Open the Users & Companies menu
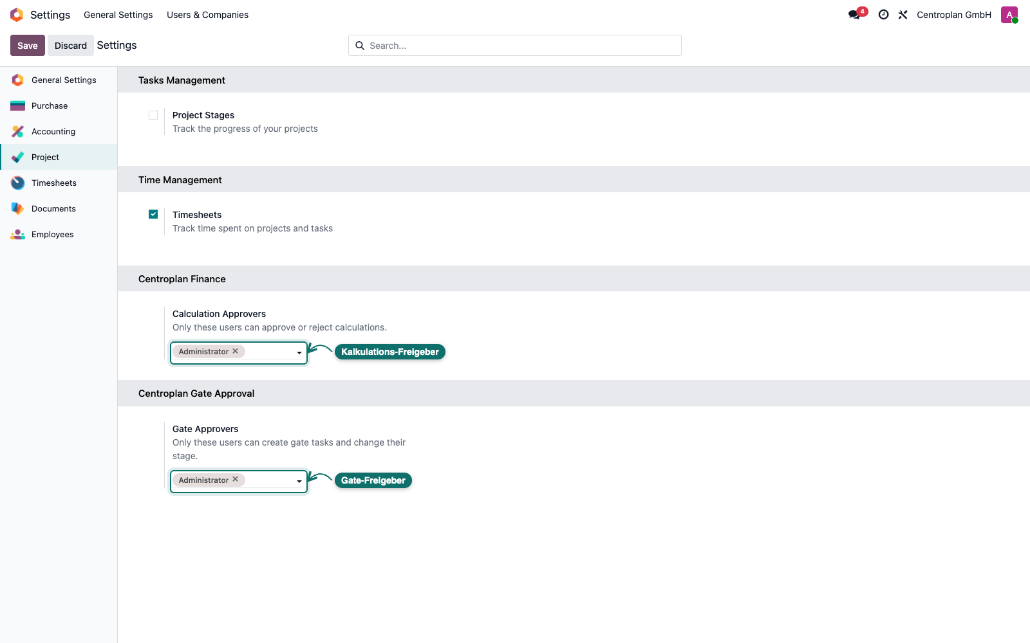Screen dimensions: 1030x643 tap(207, 15)
